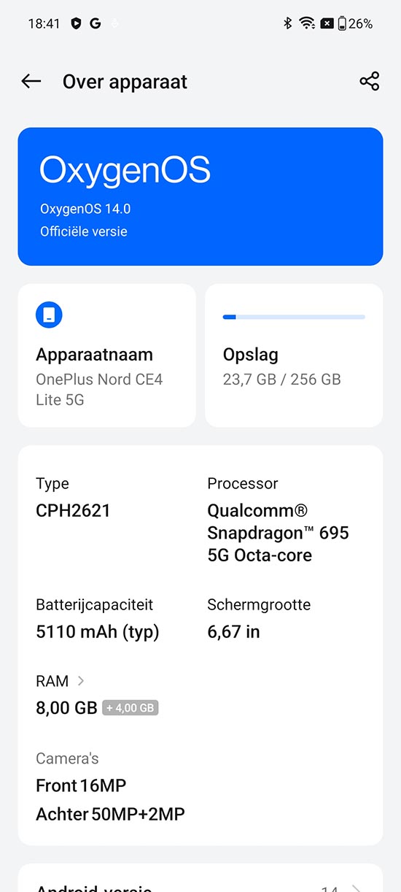Open Android-versie row chevron
Screen dimensions: 401x892
pyautogui.click(x=356, y=888)
